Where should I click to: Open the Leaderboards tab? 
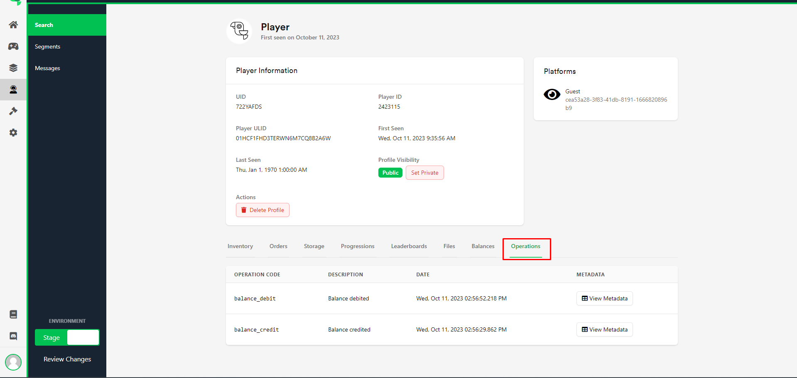pos(409,246)
